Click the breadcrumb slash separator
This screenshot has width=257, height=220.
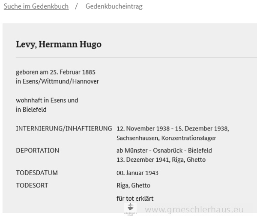pyautogui.click(x=76, y=6)
